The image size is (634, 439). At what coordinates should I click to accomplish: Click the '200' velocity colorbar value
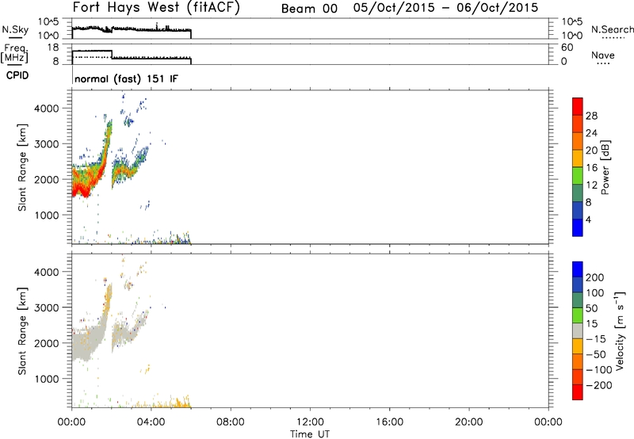coord(595,277)
